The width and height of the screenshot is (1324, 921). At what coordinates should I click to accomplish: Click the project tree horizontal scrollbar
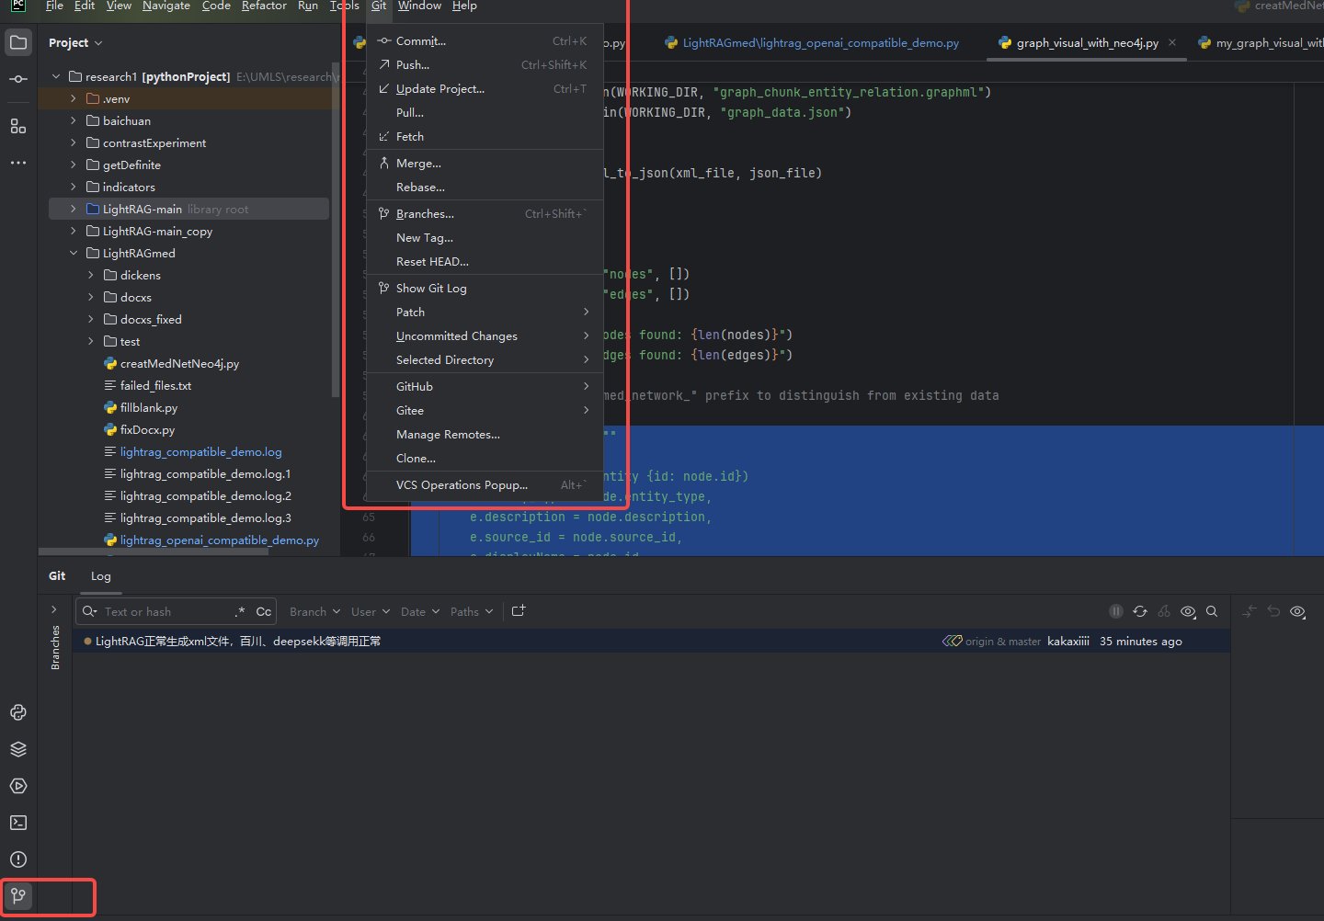coord(154,552)
